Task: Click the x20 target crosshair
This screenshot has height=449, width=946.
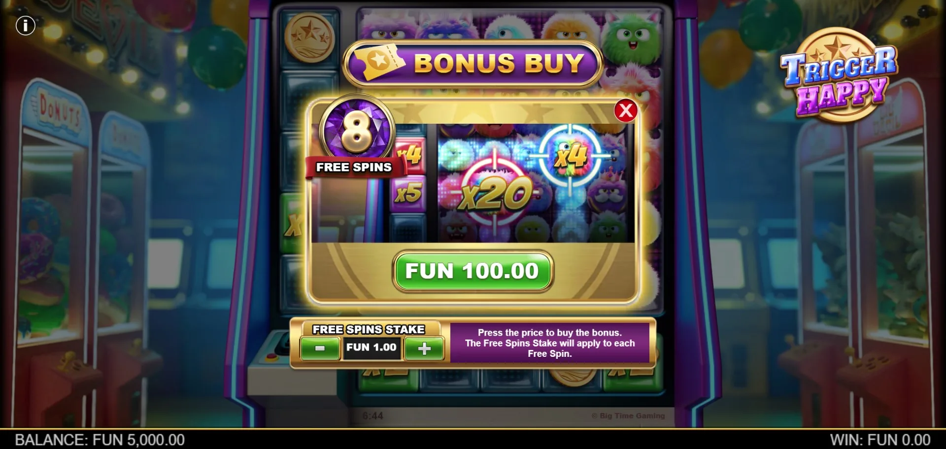Action: [495, 194]
